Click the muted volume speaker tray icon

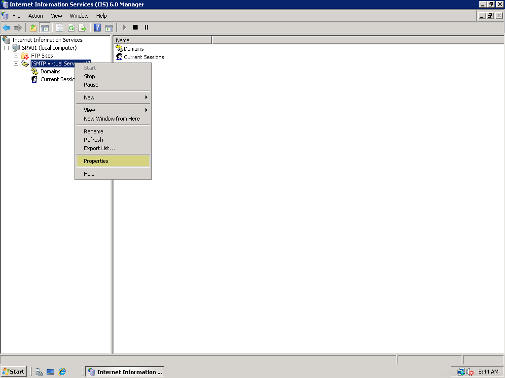tap(470, 372)
